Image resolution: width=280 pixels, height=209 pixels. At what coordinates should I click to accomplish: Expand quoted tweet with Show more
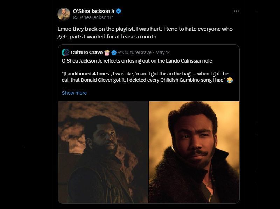click(74, 93)
